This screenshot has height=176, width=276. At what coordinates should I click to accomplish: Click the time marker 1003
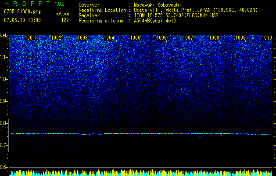pyautogui.click(x=82, y=38)
